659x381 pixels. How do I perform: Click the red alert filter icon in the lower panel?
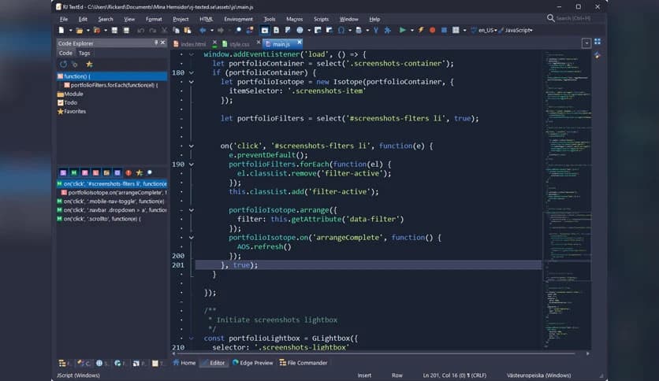128,172
